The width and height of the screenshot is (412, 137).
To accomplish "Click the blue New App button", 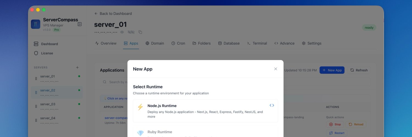I will pos(332,70).
